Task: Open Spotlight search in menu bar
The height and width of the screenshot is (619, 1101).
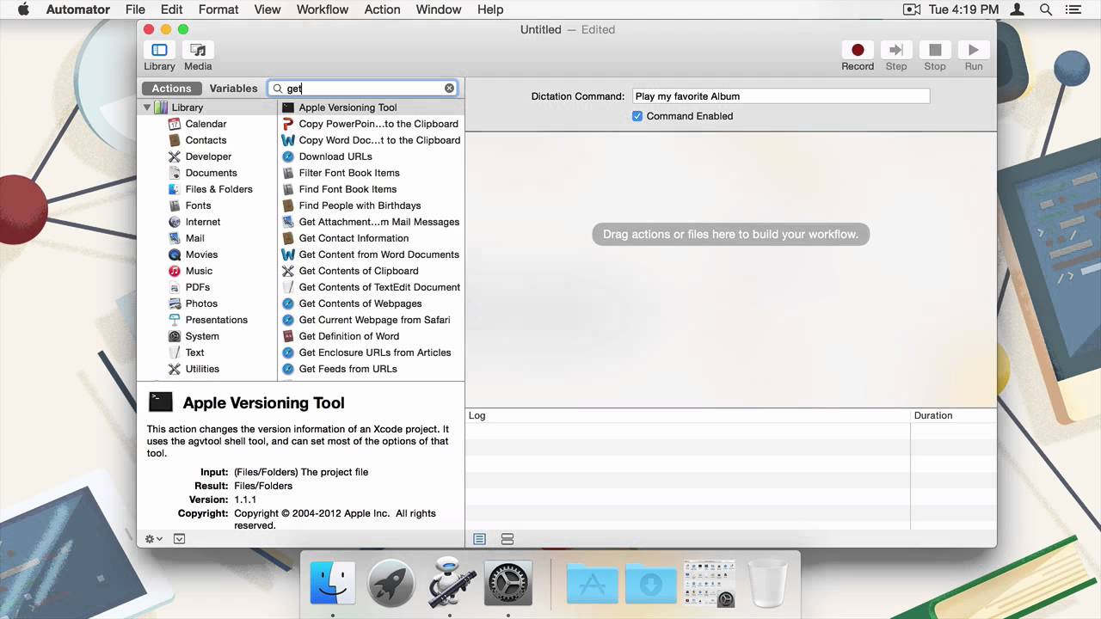Action: [1046, 9]
